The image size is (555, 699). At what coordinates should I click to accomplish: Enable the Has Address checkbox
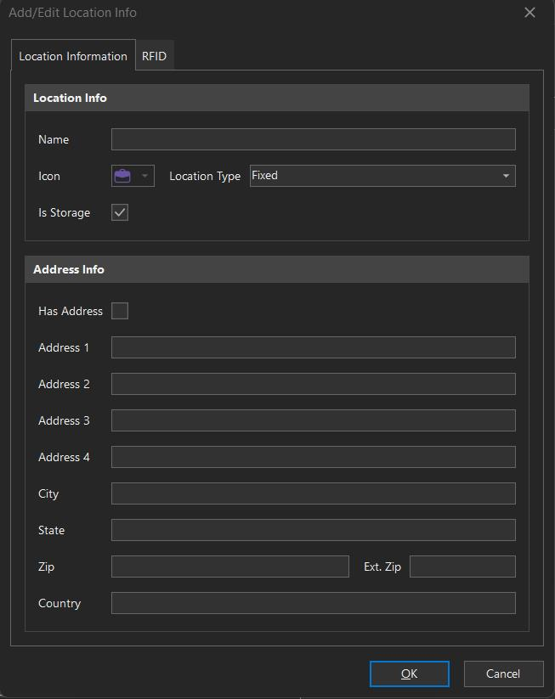(x=120, y=311)
